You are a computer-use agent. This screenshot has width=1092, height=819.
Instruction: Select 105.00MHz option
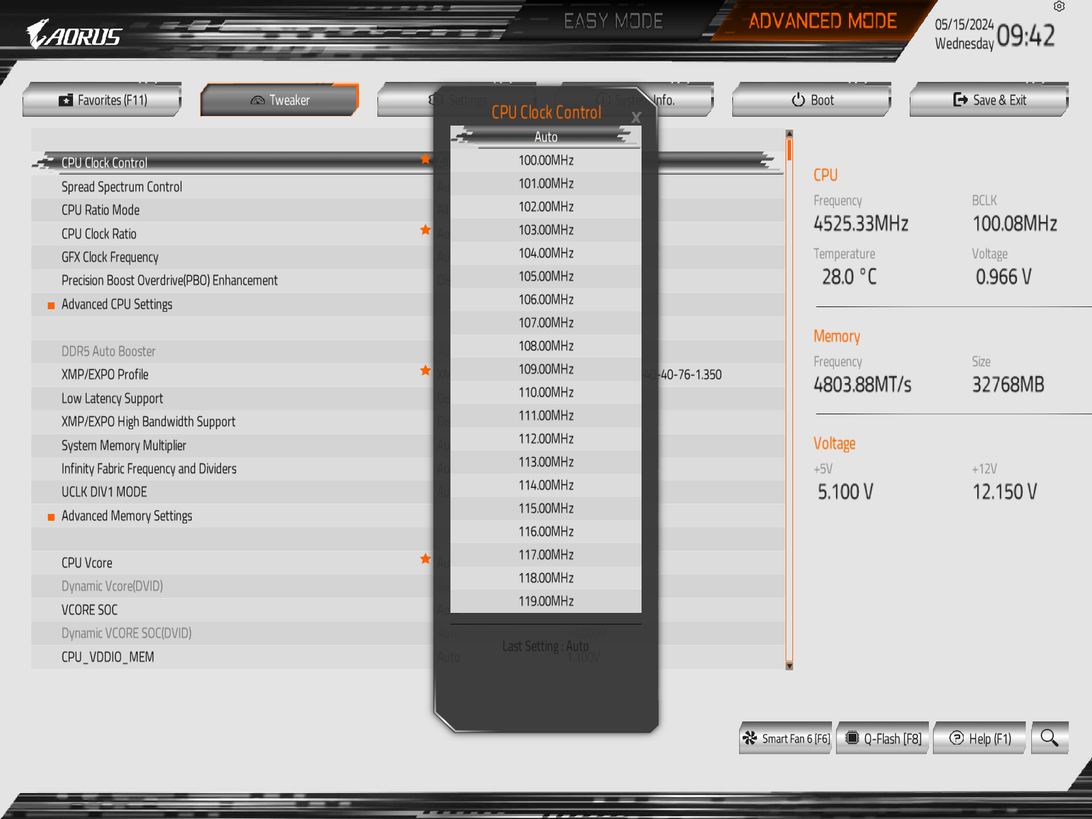[x=546, y=276]
